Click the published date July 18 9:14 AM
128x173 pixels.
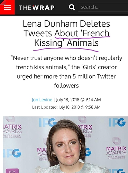click(79, 100)
